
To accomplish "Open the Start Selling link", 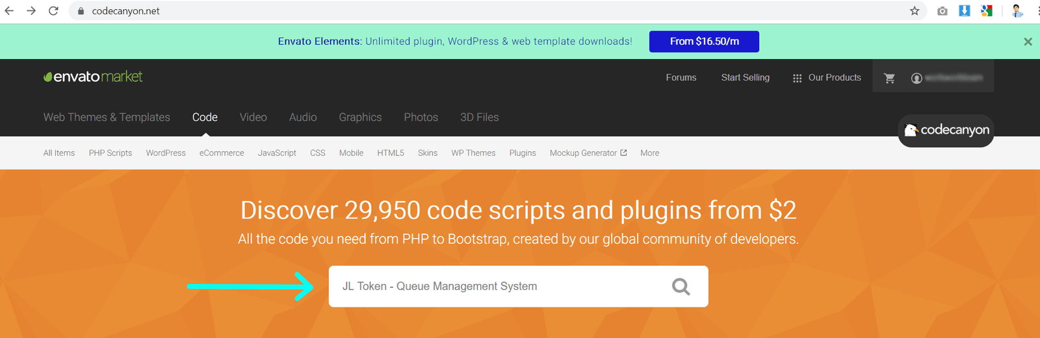I will (746, 77).
